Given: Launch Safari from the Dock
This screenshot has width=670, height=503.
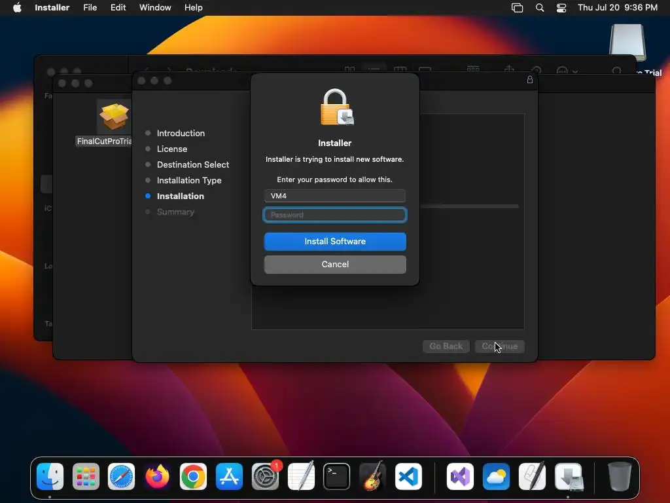Looking at the screenshot, I should pos(121,477).
